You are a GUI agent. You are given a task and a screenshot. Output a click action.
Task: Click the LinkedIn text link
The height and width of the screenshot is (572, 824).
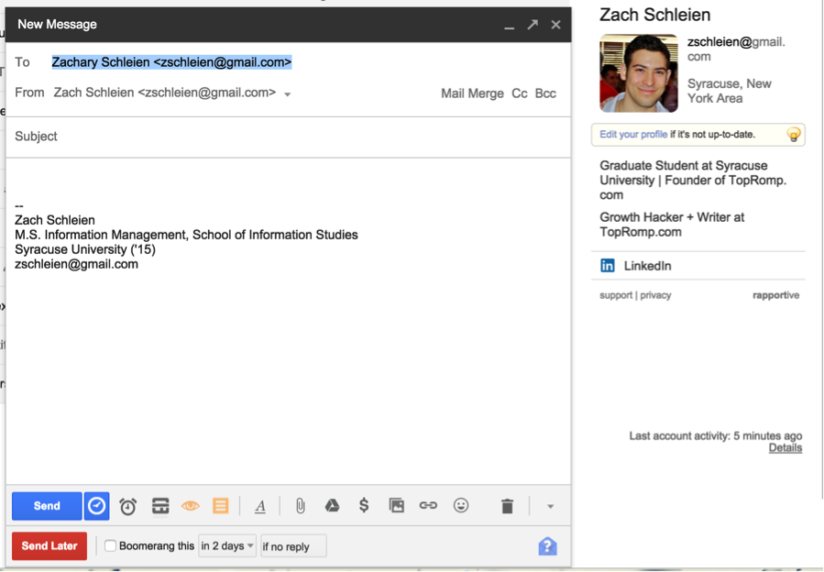[x=647, y=266]
